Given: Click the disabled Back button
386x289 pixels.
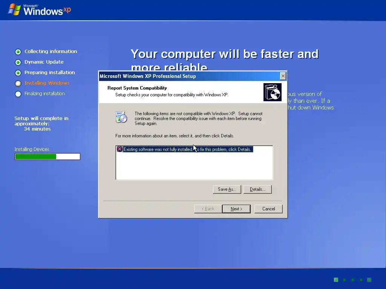Looking at the screenshot, I should pos(208,209).
